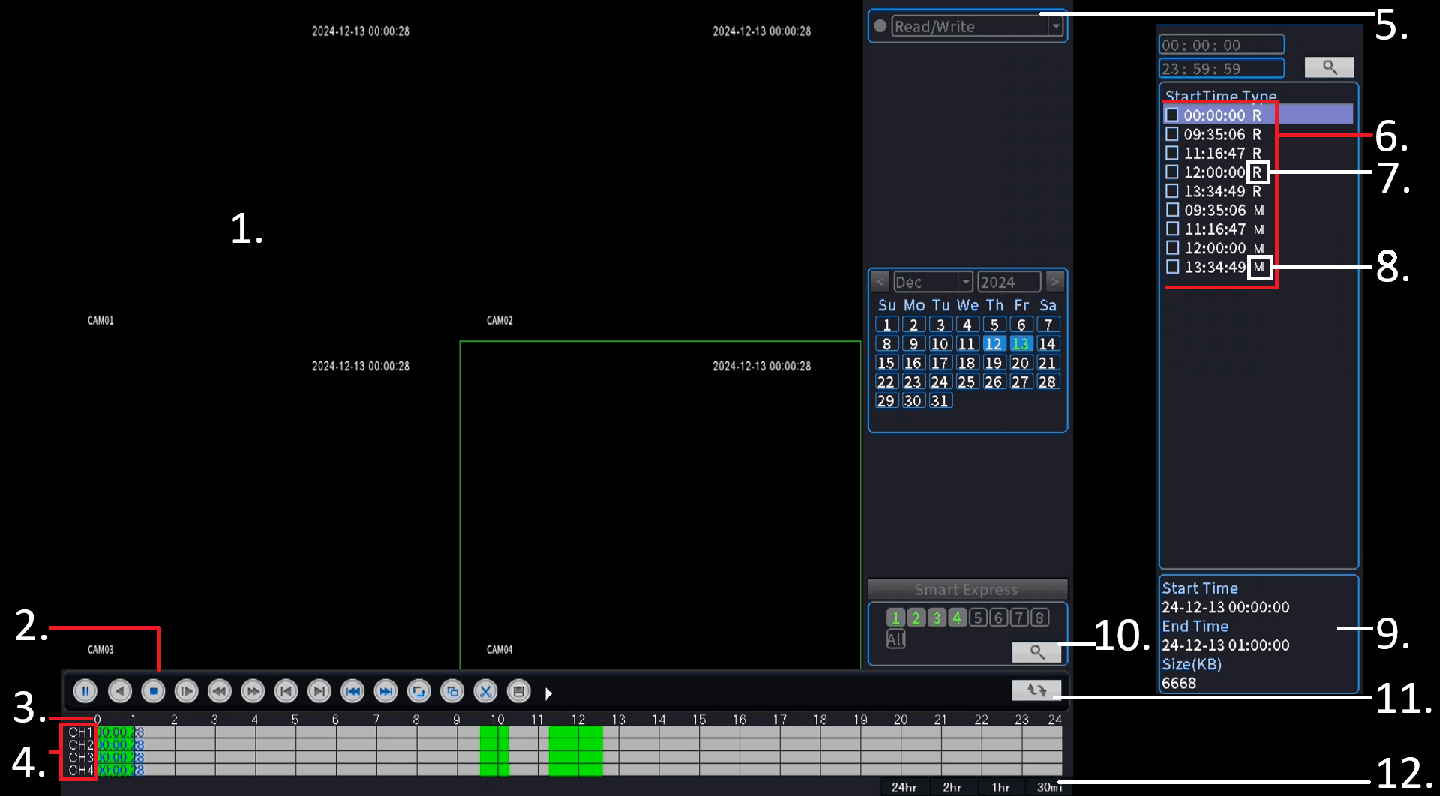Click the Smart Express button
This screenshot has height=796, width=1440.
[x=967, y=589]
